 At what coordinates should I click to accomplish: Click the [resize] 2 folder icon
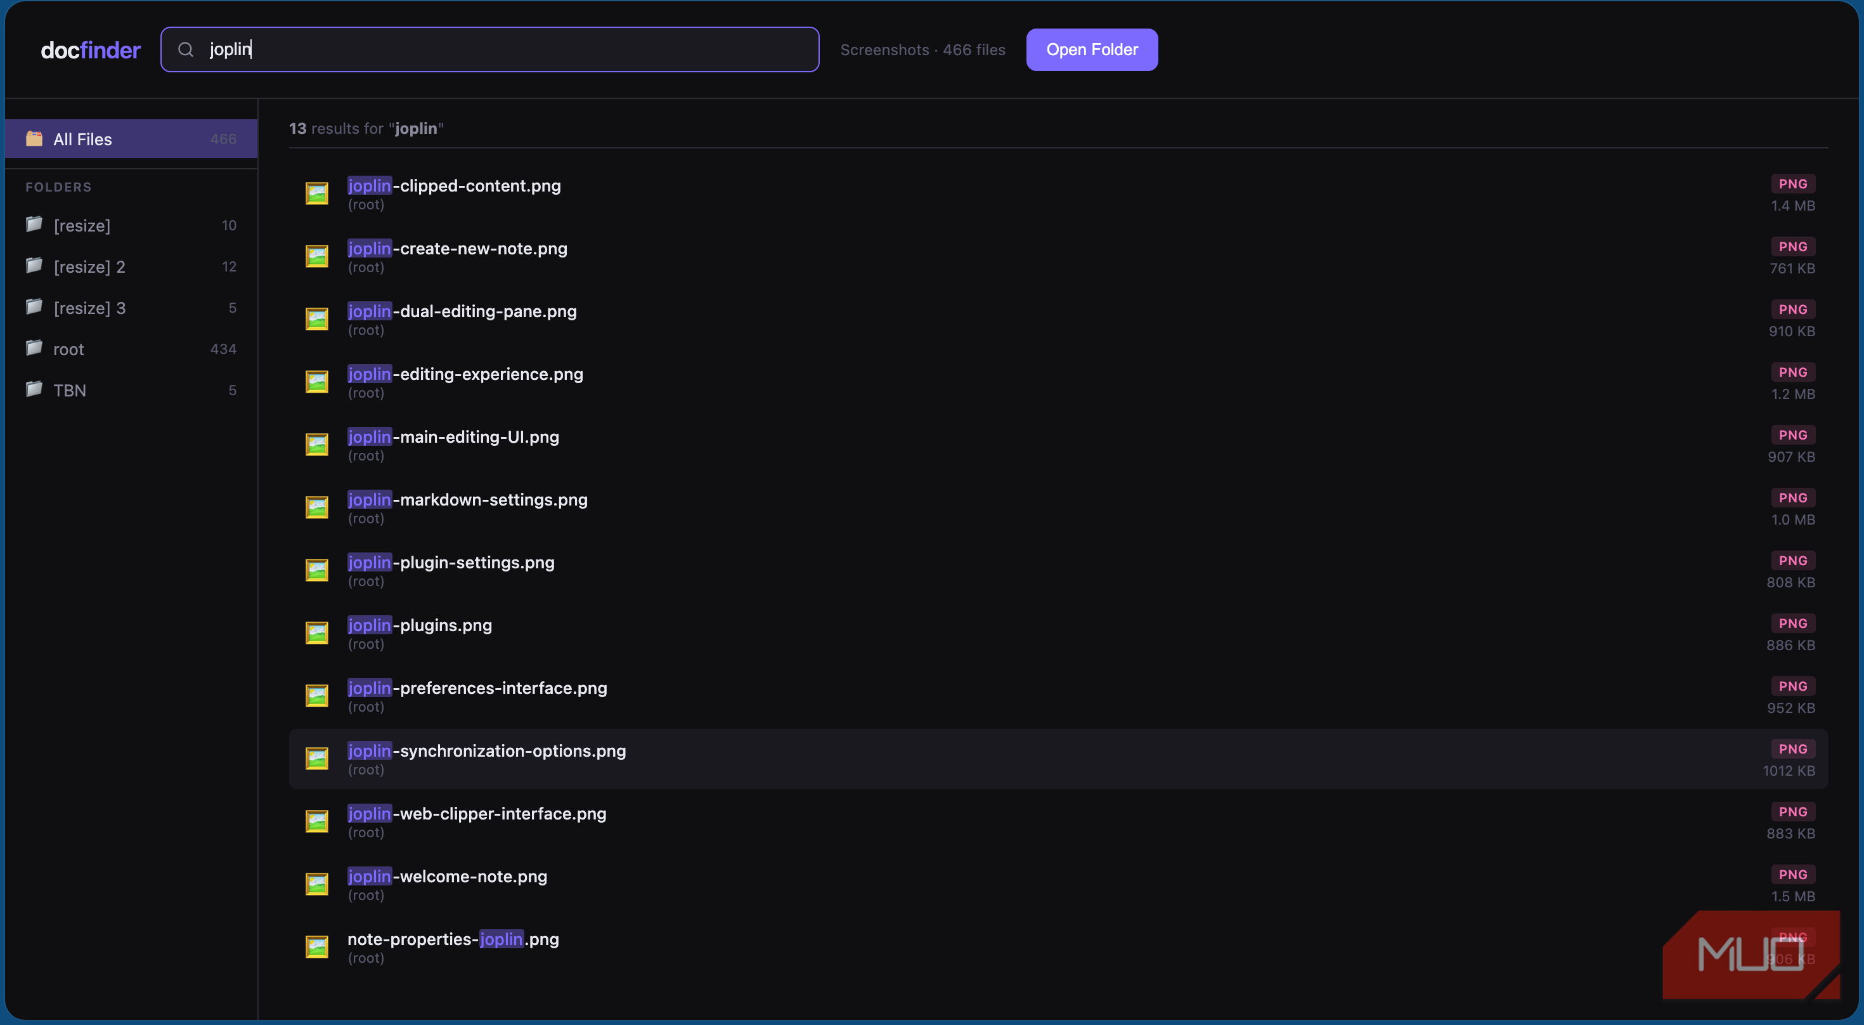[34, 266]
